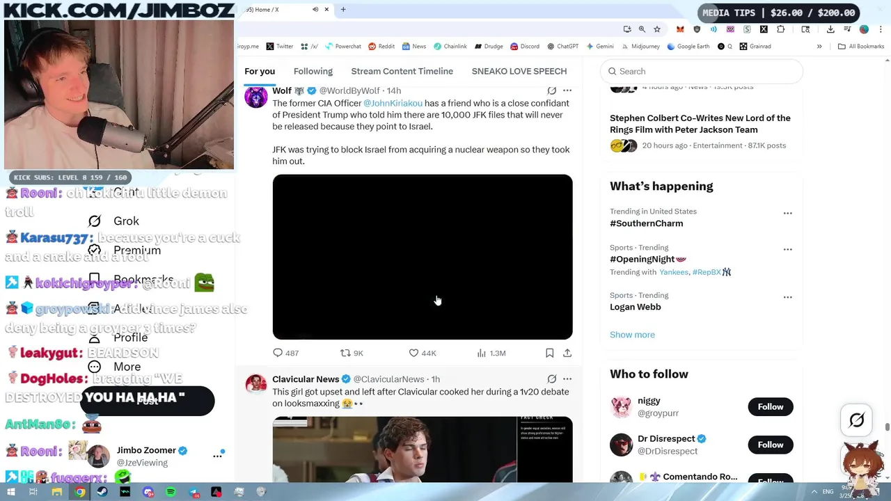
Task: View analytics of the 1.3M views post
Action: [491, 353]
